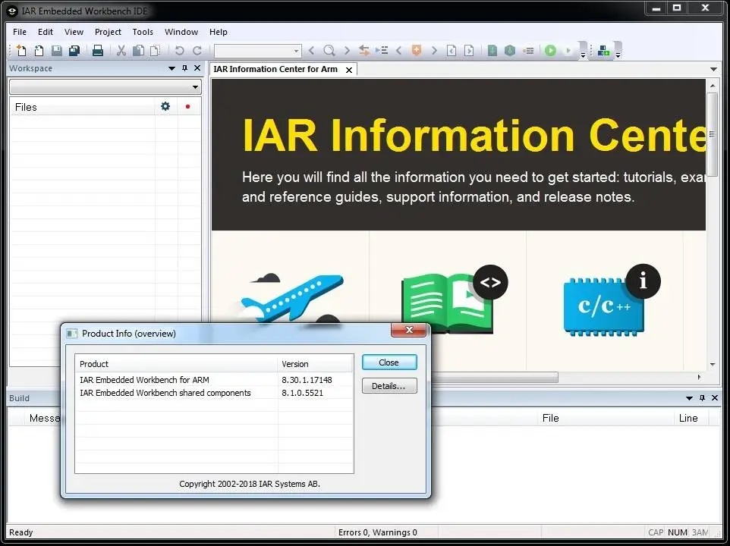This screenshot has height=546, width=730.
Task: Click the C-STAT static analysis icon
Action: click(603, 50)
